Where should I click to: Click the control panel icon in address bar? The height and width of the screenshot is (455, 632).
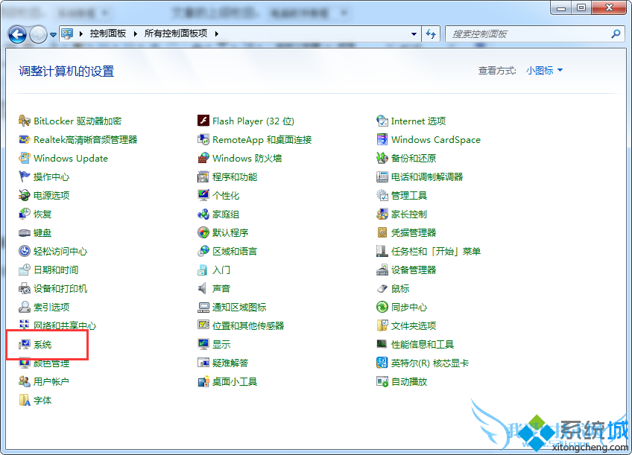point(67,34)
